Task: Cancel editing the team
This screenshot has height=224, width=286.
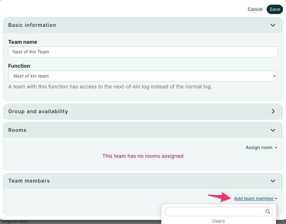Action: click(x=255, y=9)
